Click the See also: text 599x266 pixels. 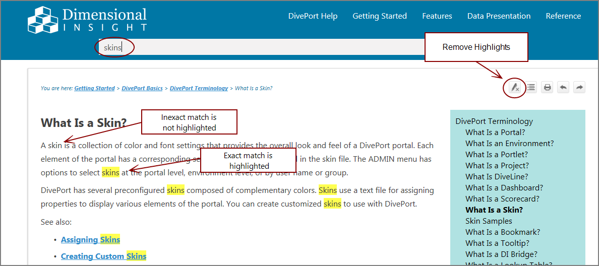[x=56, y=222]
